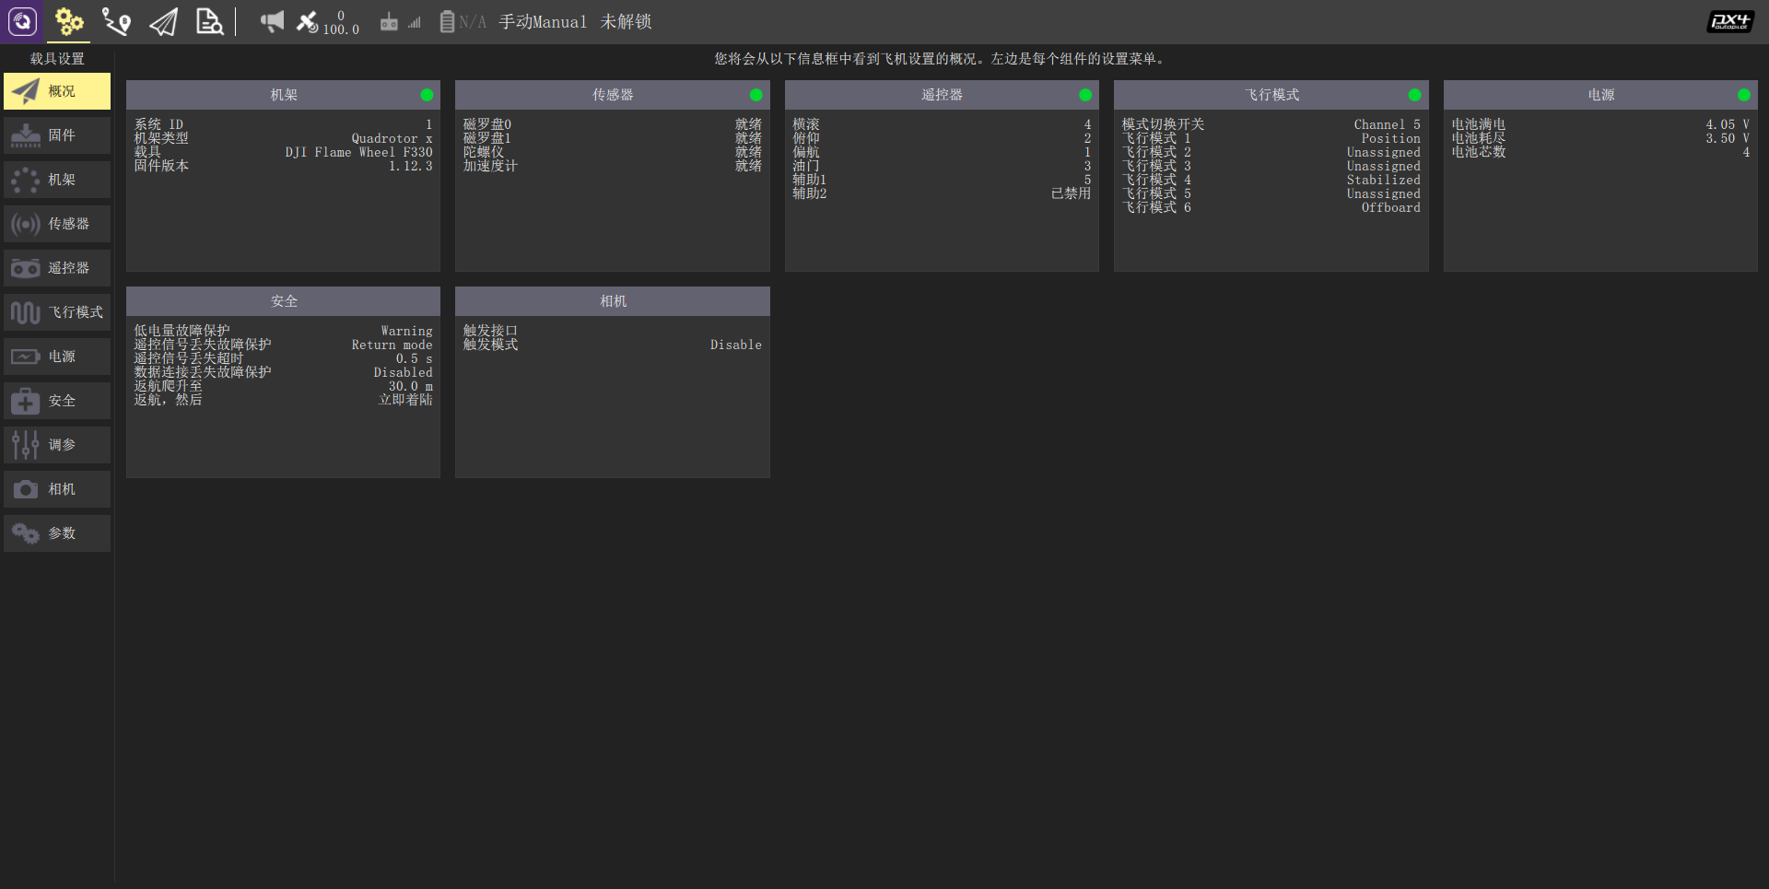Click the 4.05 V battery full value
The height and width of the screenshot is (889, 1769).
coord(1728,124)
